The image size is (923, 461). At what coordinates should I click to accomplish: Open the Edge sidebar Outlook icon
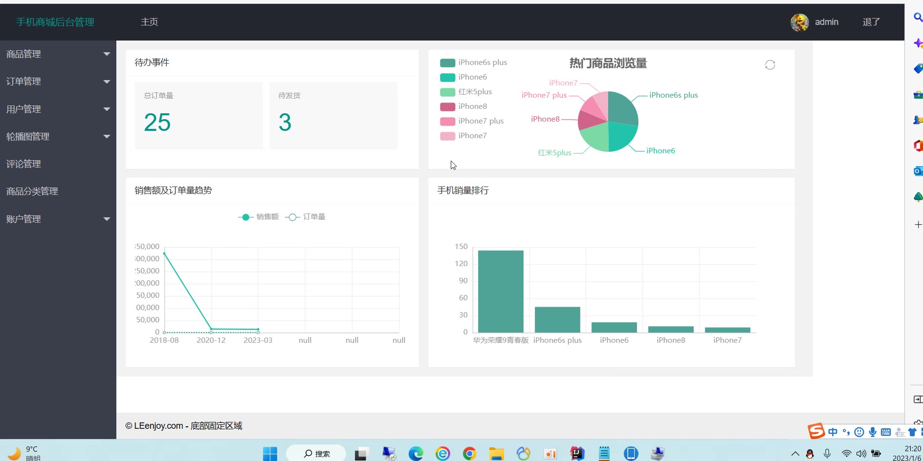(918, 171)
